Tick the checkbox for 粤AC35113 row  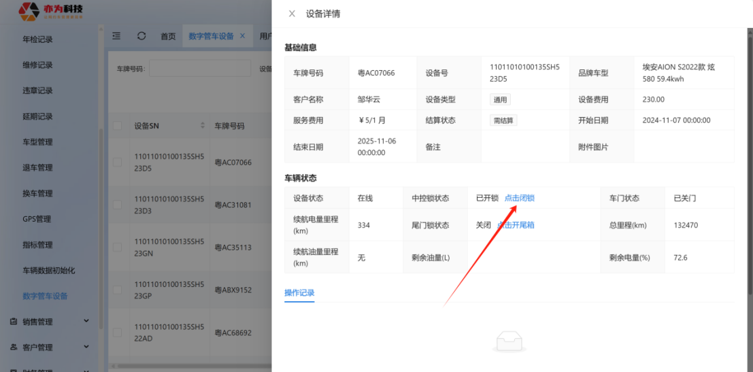pos(118,248)
